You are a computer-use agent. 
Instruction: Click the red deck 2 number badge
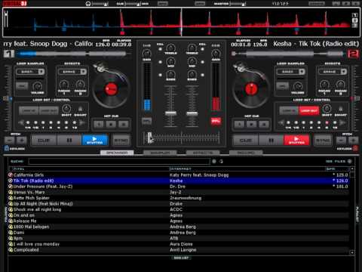pyautogui.click(x=353, y=54)
